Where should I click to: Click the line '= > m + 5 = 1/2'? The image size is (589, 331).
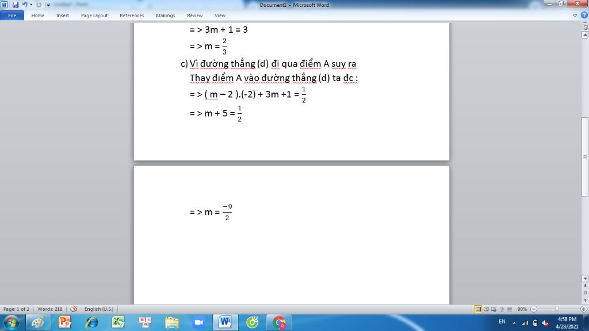tap(216, 113)
